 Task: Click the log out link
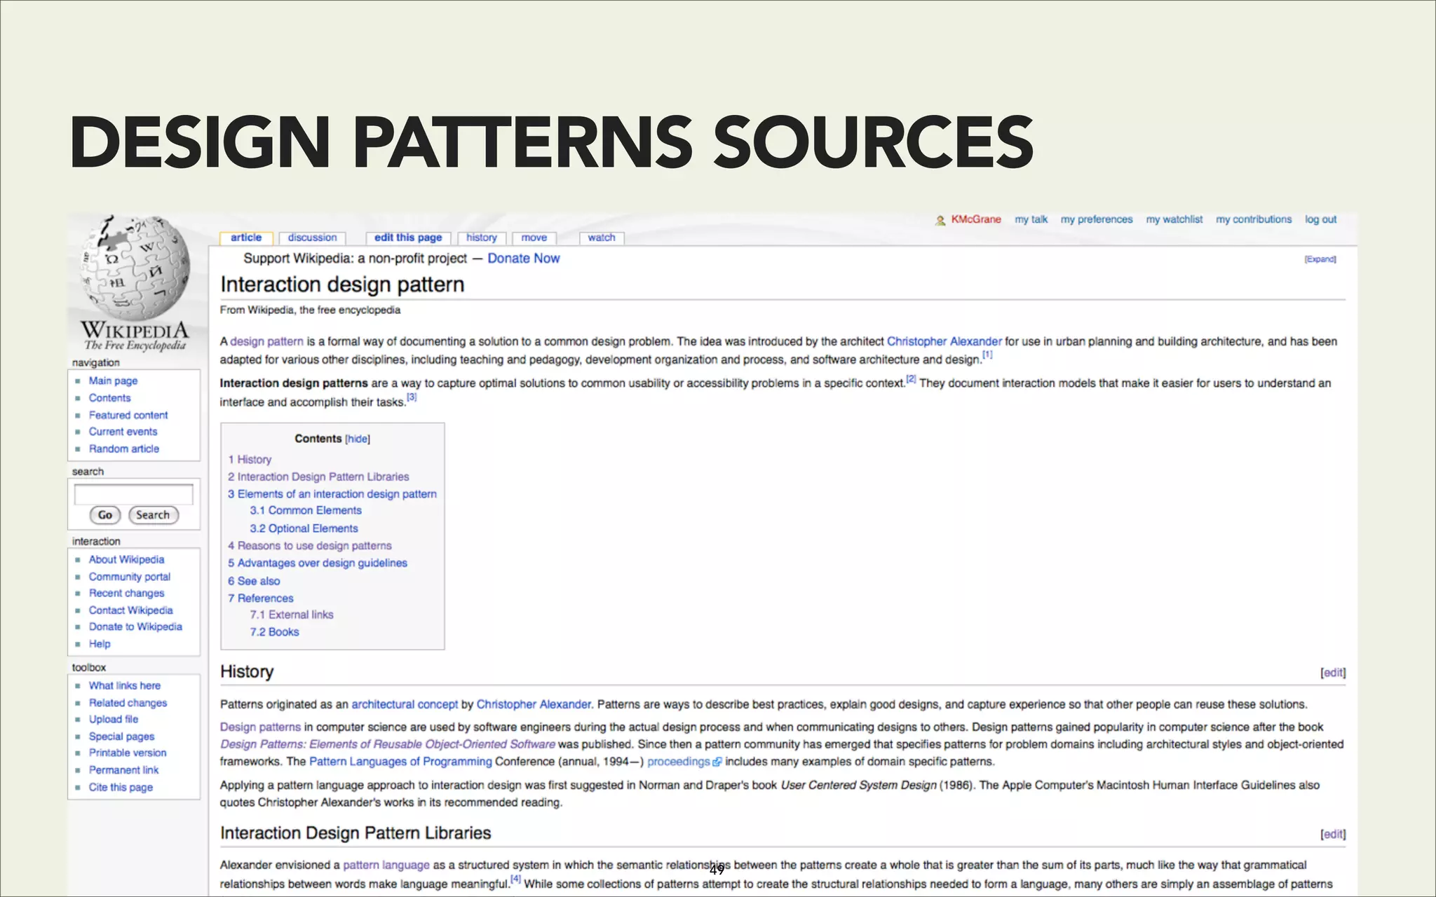(1320, 219)
